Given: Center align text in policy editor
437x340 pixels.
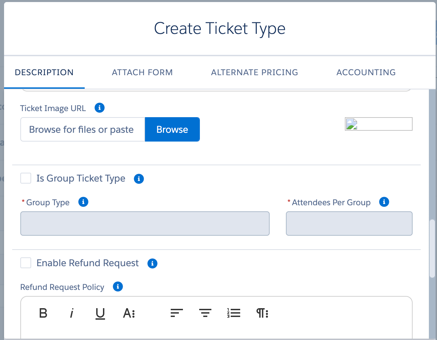Looking at the screenshot, I should click(x=205, y=313).
